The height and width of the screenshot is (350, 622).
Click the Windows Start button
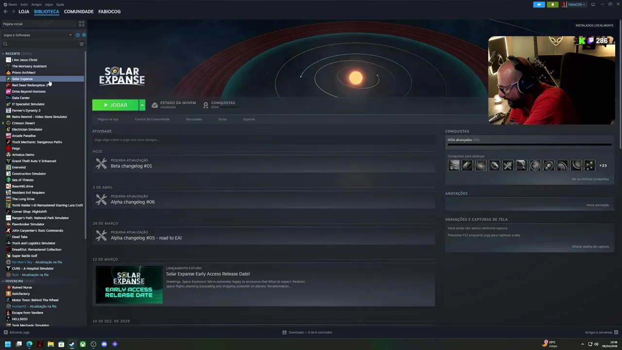(x=8, y=344)
